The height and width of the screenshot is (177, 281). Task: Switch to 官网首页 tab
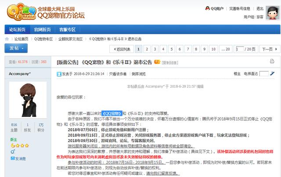(43, 29)
